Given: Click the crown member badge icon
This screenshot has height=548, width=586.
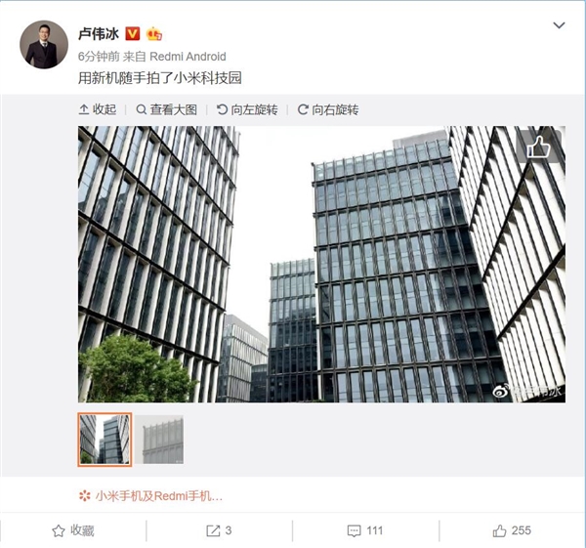Looking at the screenshot, I should tap(154, 33).
